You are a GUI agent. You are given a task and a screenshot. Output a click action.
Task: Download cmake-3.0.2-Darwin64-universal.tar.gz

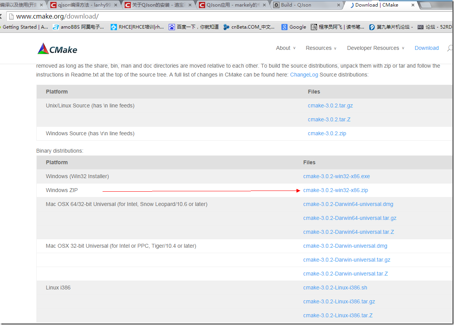click(x=349, y=218)
